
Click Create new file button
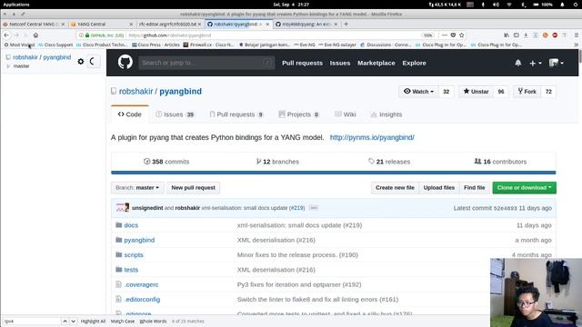pos(395,188)
